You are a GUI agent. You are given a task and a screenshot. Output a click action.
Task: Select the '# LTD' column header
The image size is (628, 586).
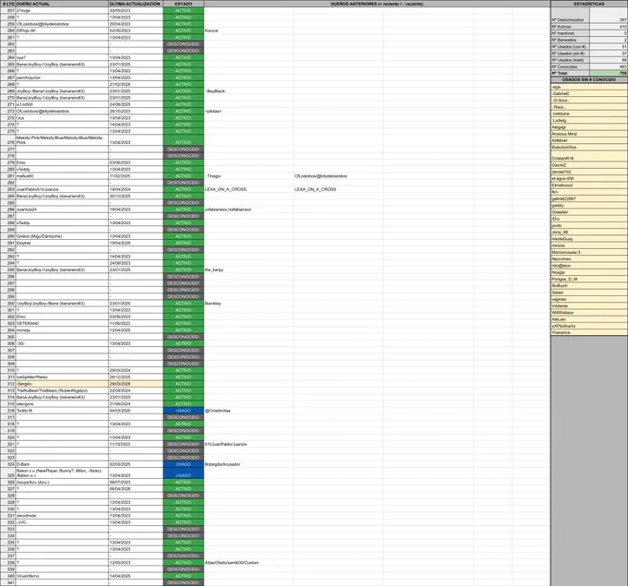[8, 4]
